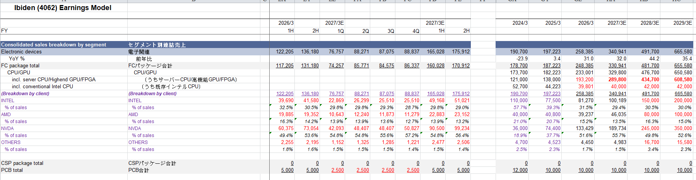
Task: Click the '(うち既存インテルCPU)' cell
Action: click(171, 87)
